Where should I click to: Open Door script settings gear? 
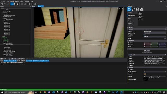pos(165,55)
